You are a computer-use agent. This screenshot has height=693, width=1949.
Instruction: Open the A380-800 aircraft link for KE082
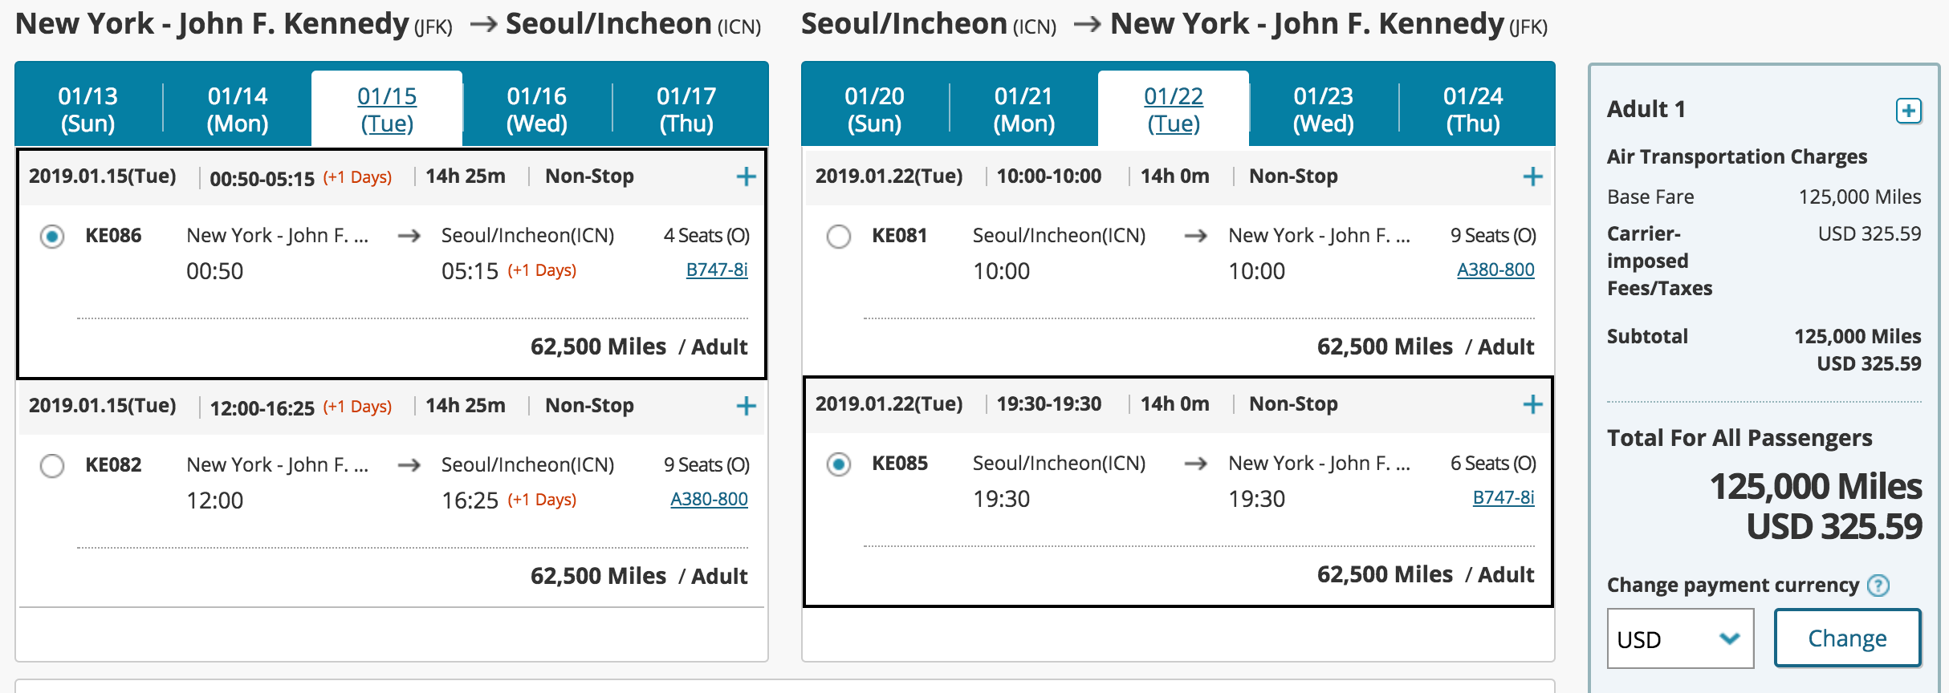coord(709,500)
